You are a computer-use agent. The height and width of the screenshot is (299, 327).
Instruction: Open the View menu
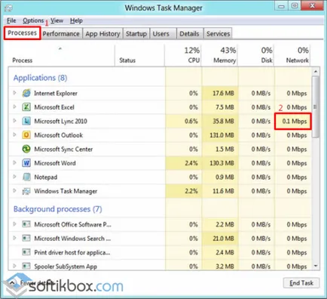click(x=57, y=20)
